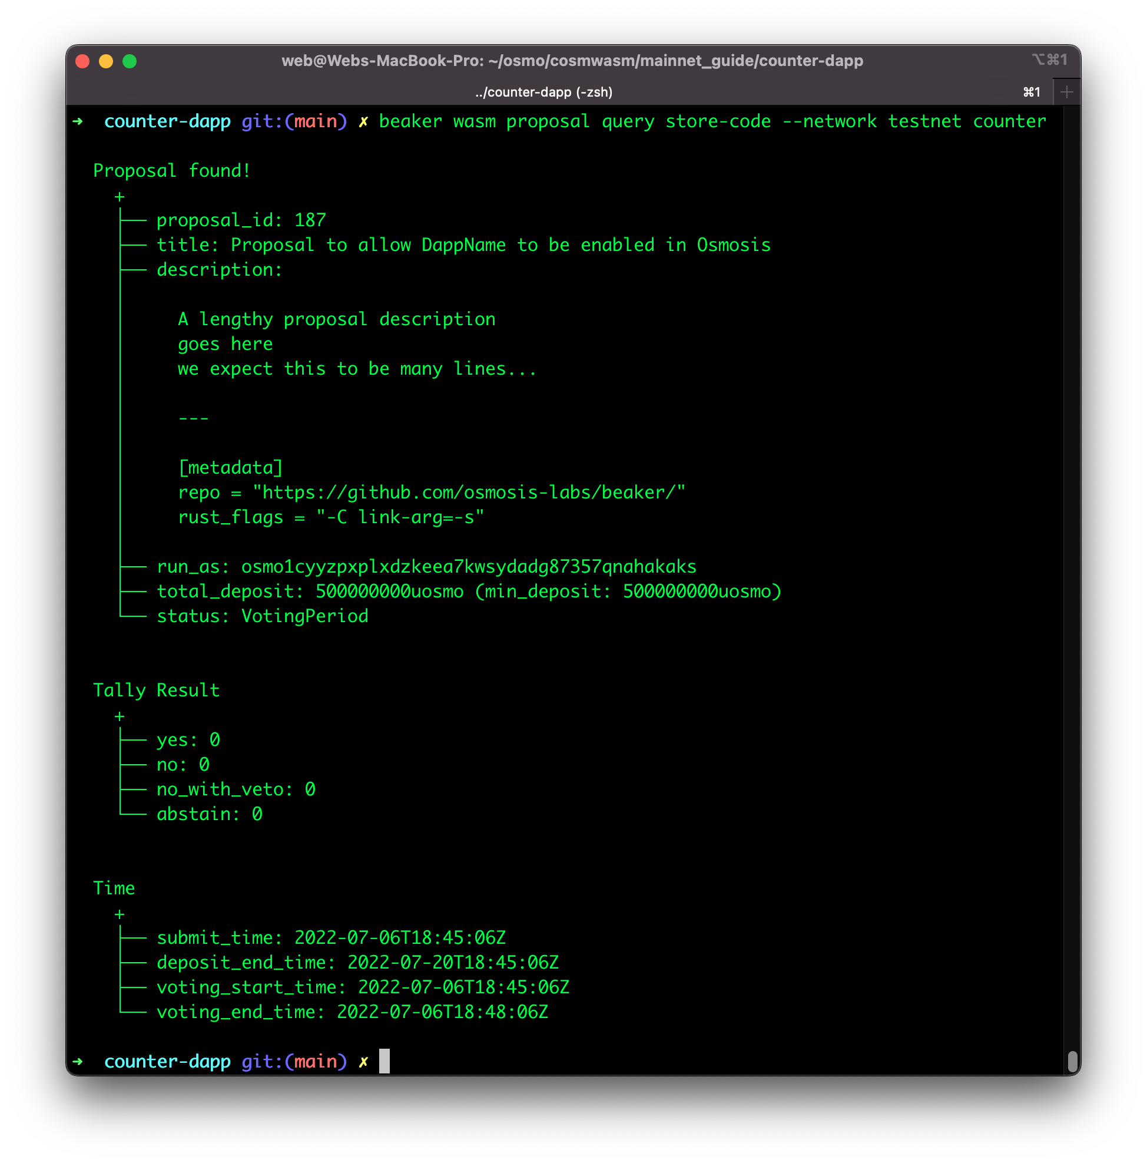Click the ⌘1 tab shortcut indicator

[1032, 92]
